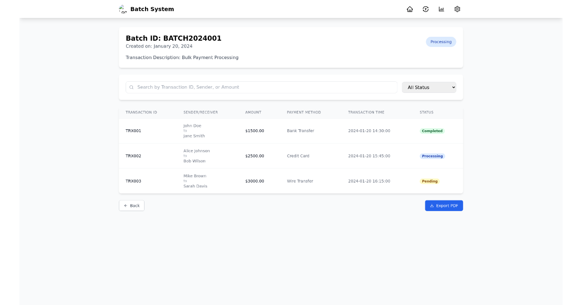Click the Export PDF button
The width and height of the screenshot is (582, 305).
[x=444, y=205]
